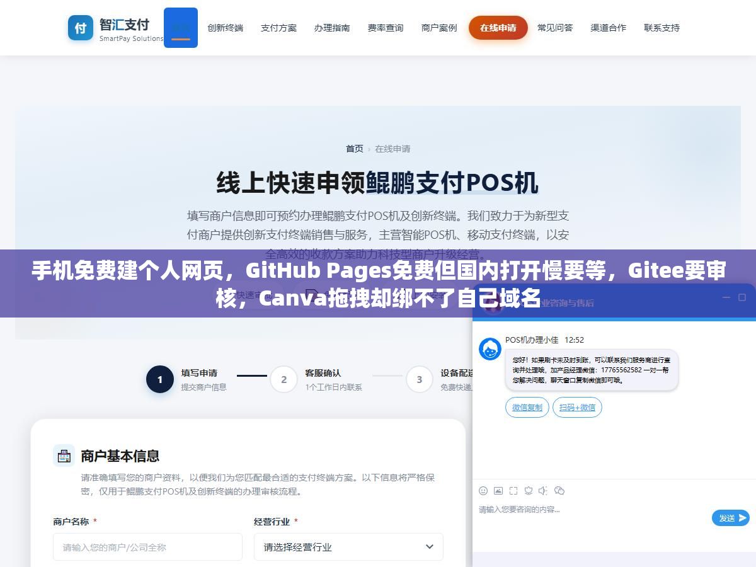Open the 联系支持 menu item
Screen dimensions: 756x567
tap(662, 28)
